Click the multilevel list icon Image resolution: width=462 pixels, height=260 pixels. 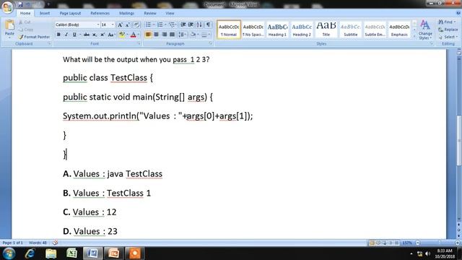point(172,25)
